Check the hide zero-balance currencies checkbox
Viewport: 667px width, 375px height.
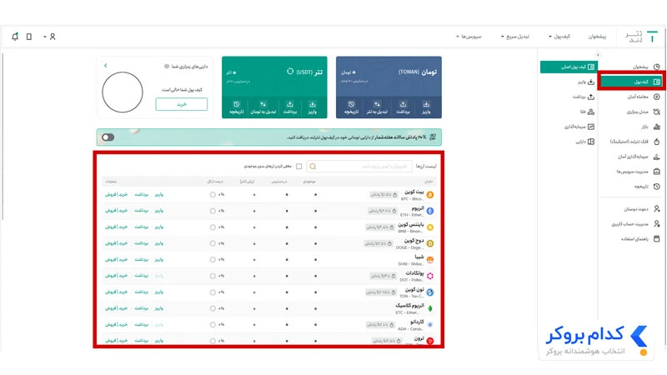click(299, 166)
